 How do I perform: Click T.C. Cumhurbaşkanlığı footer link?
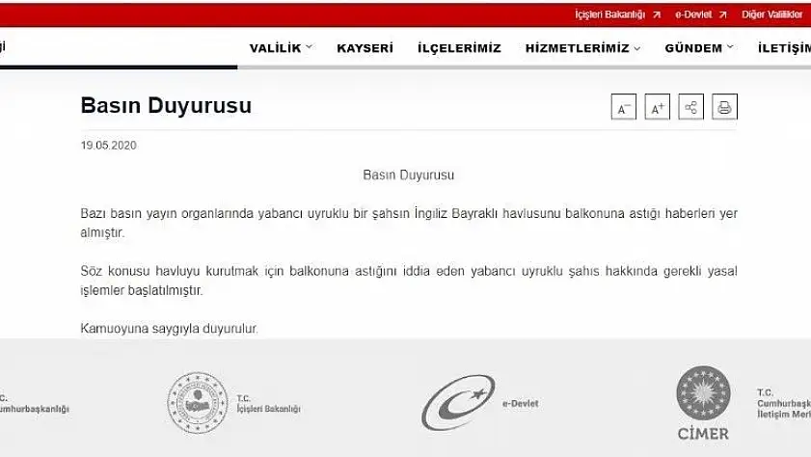click(34, 404)
